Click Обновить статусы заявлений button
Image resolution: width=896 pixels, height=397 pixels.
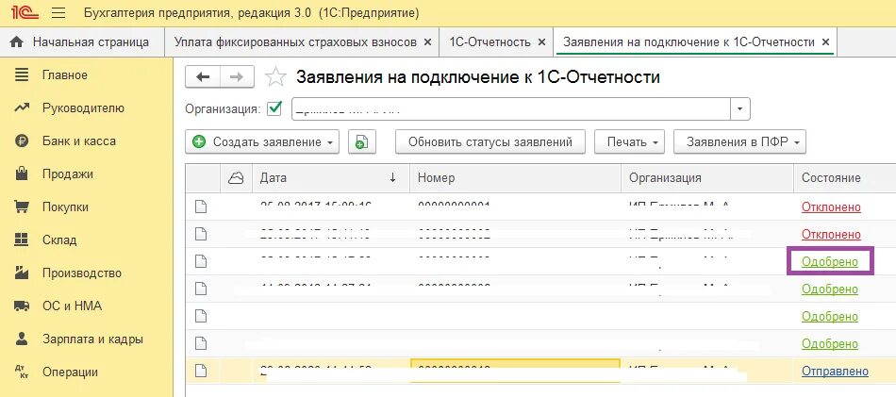pos(490,141)
